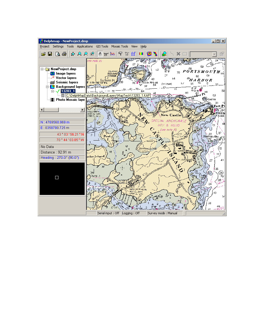The height and width of the screenshot is (320, 263).
Task: Click the greyed polyline draw icon
Action: pyautogui.click(x=172, y=54)
